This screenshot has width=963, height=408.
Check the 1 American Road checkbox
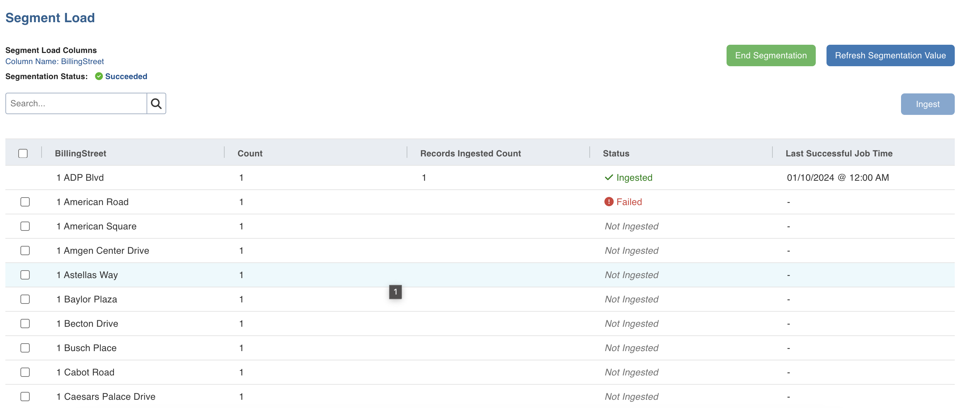(x=25, y=202)
